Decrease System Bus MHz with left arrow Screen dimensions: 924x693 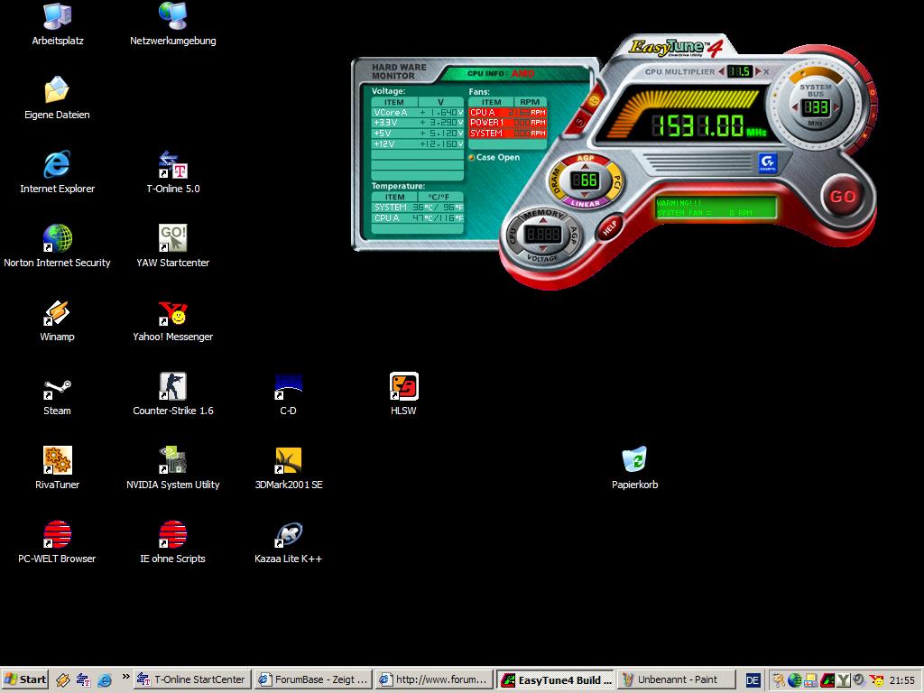[796, 107]
